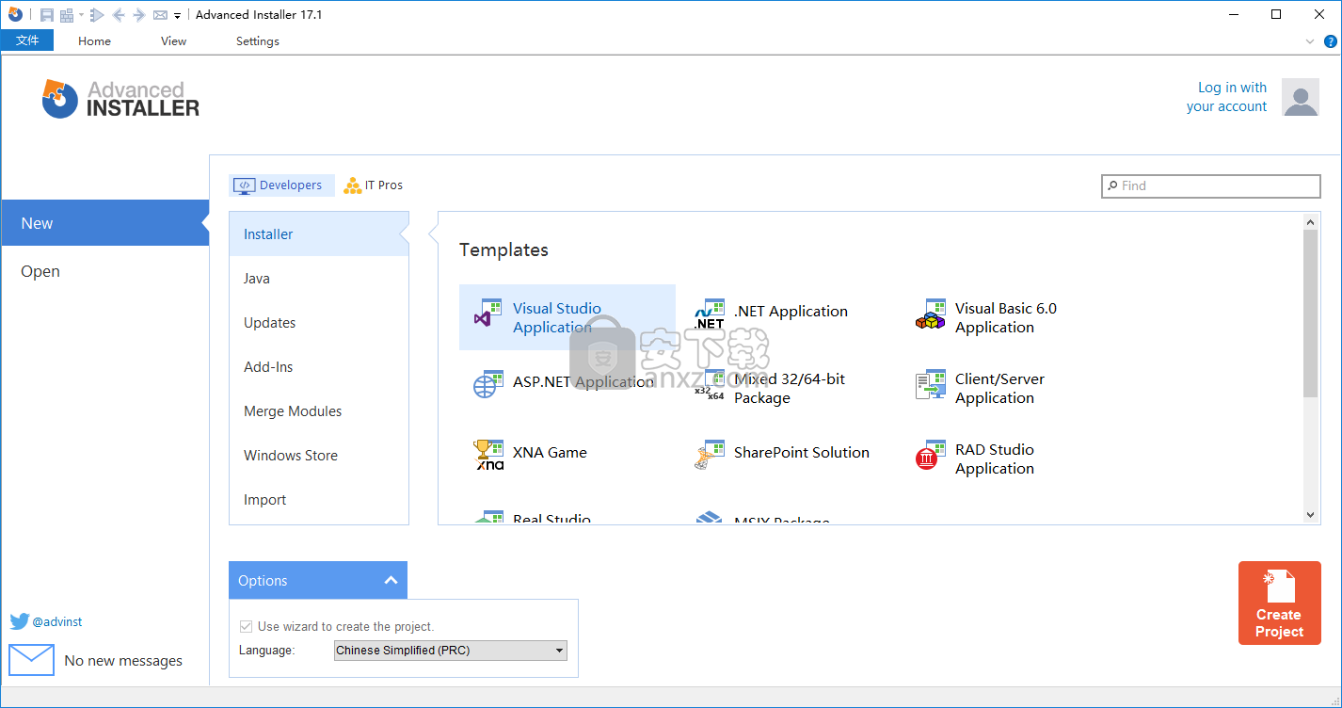Open the Build options dropdown arrow
This screenshot has height=708, width=1342.
(x=81, y=14)
